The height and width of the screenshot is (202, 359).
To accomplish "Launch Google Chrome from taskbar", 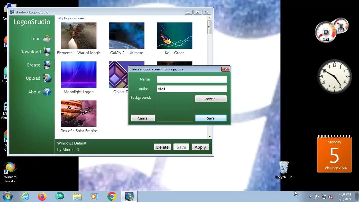I will point(112,196).
